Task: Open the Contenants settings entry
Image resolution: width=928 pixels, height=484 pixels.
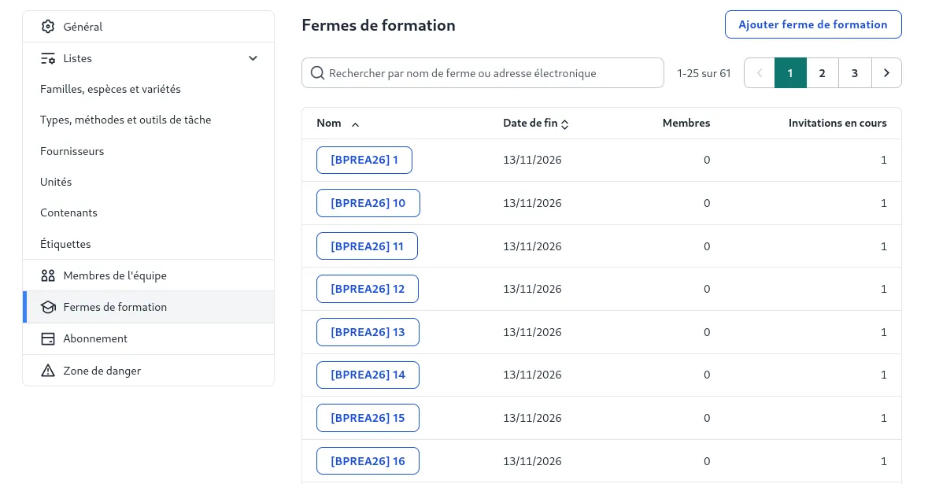Action: click(68, 212)
